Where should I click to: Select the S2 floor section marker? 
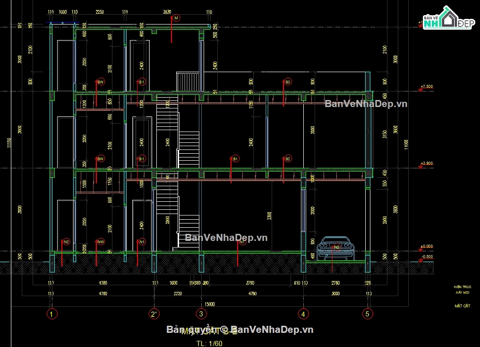pyautogui.click(x=287, y=159)
